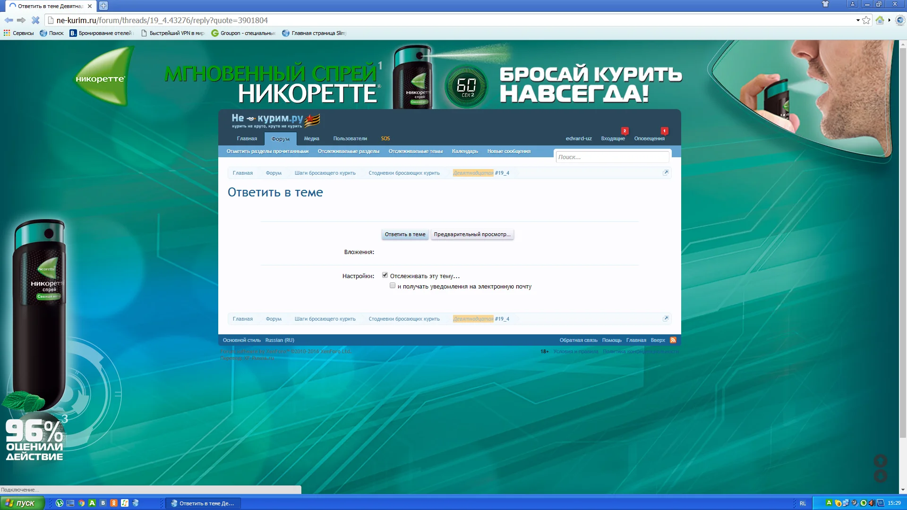Expand the address bar history dropdown arrow

(858, 20)
